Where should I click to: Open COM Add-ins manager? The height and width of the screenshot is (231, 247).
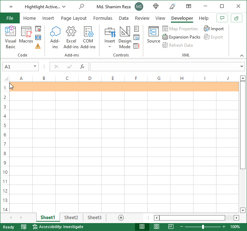pos(88,37)
